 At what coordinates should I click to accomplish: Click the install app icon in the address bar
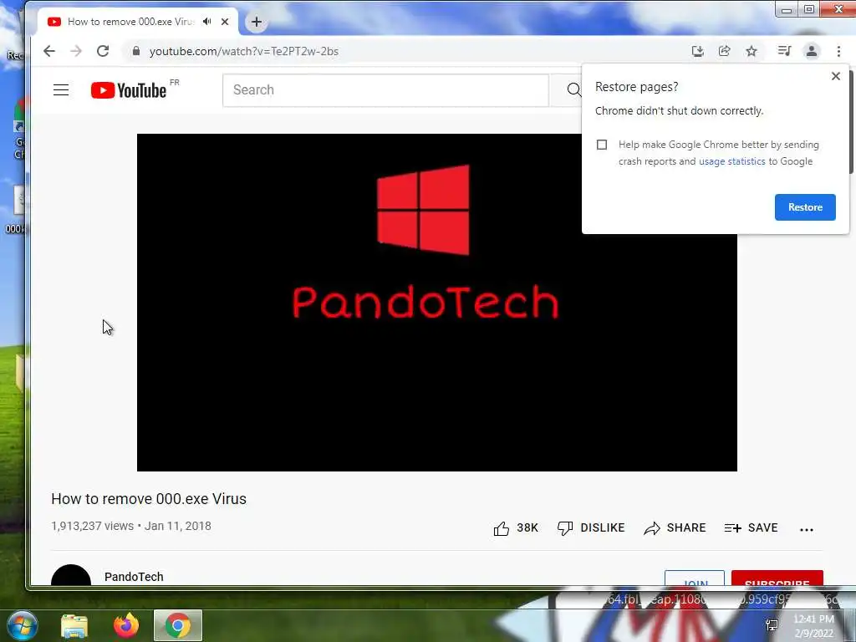click(697, 51)
